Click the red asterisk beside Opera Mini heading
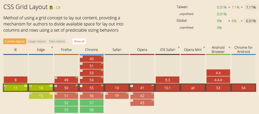This screenshot has height=114, width=259. 204,48
